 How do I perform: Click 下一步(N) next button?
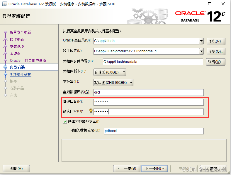[x=154, y=169]
